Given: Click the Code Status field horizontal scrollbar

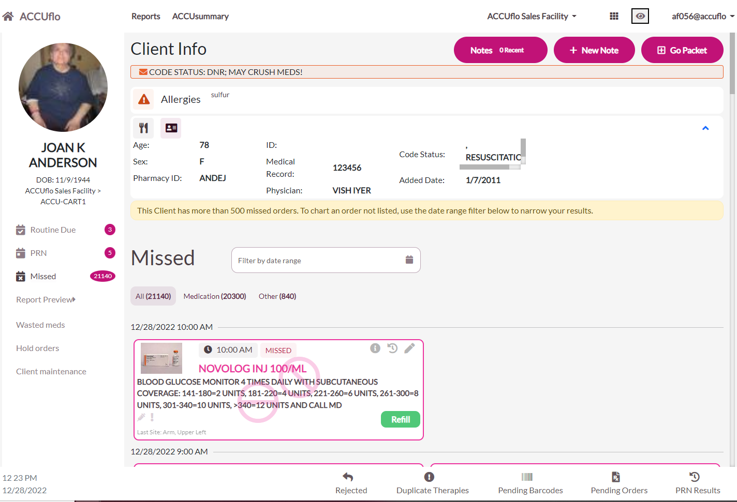Looking at the screenshot, I should 484,167.
